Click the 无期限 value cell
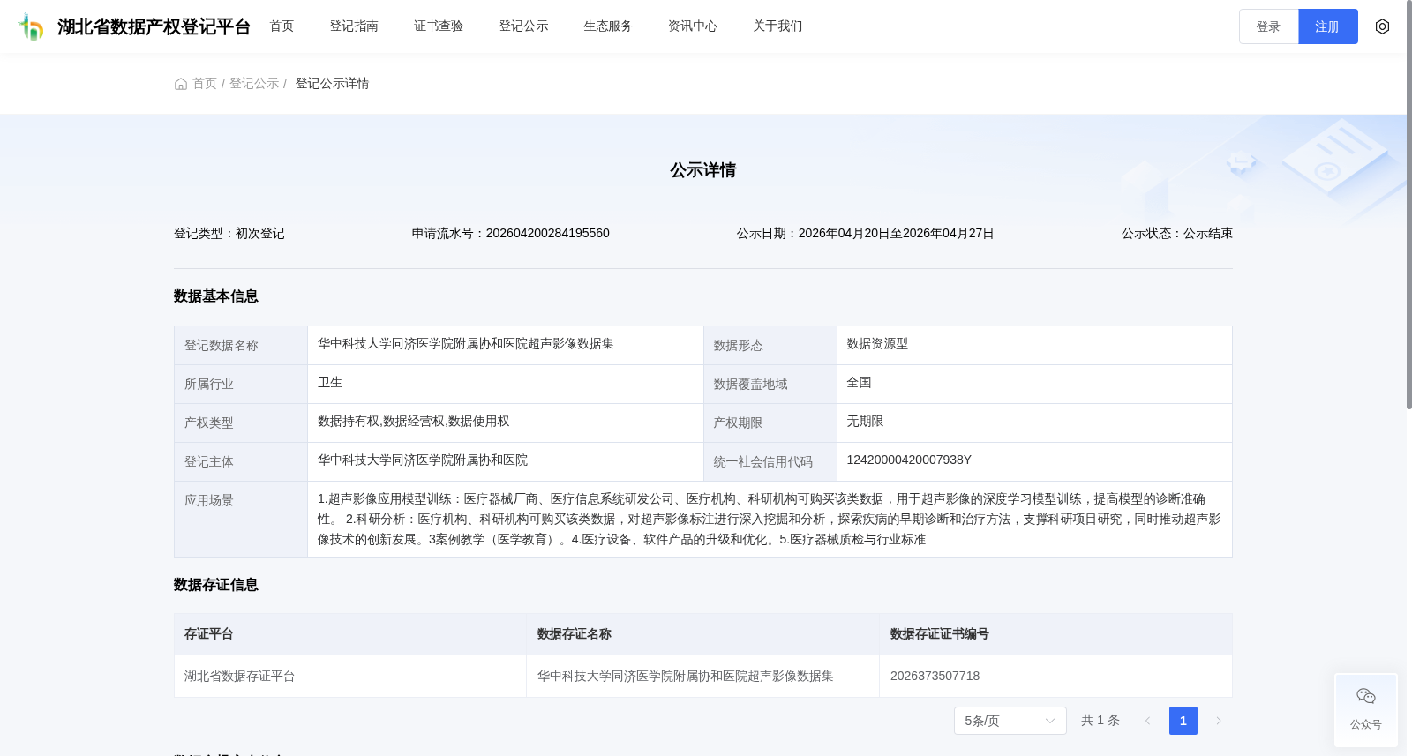Screen dimensions: 1412x756 1034,423
